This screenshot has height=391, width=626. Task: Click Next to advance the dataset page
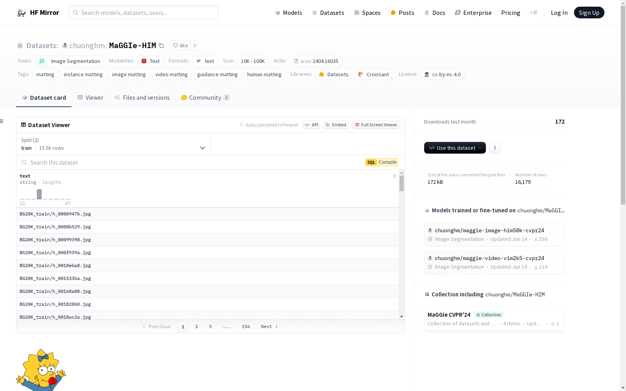(x=269, y=326)
